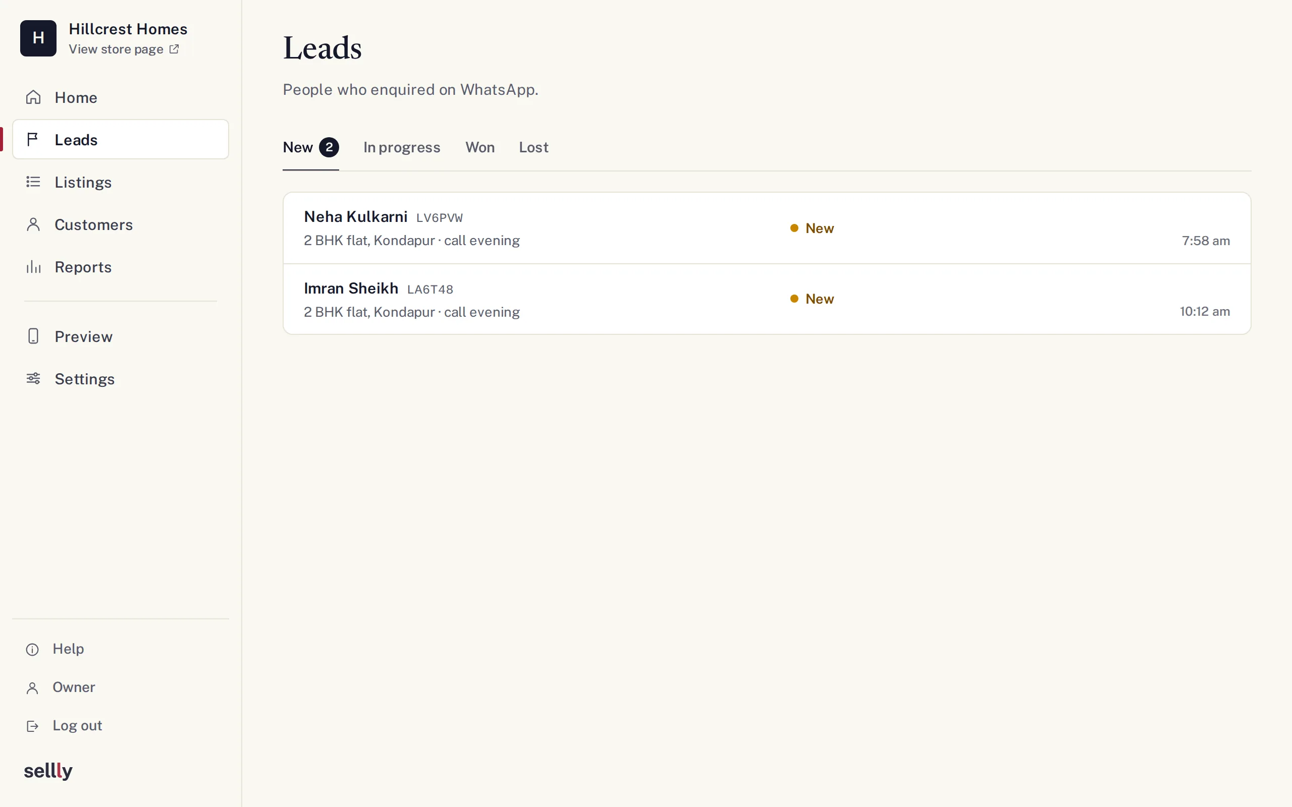The image size is (1292, 807).
Task: Click the sellly logo
Action: pyautogui.click(x=48, y=771)
